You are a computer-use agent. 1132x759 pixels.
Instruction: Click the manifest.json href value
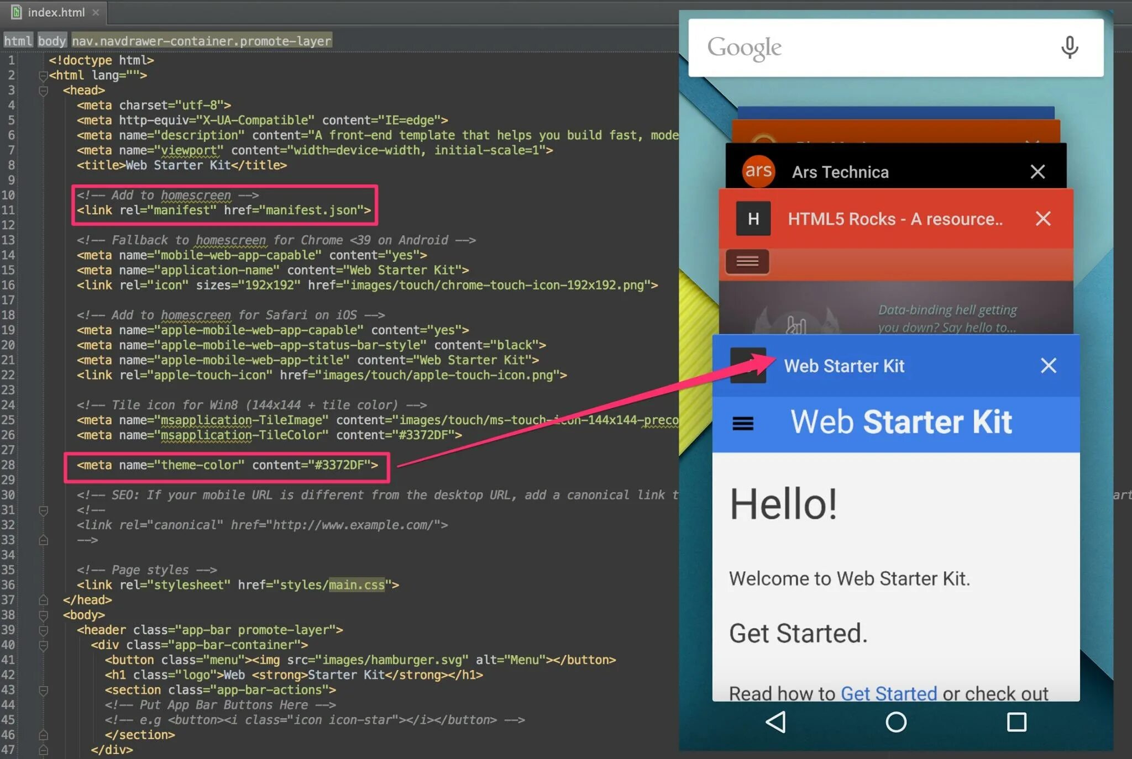click(312, 210)
